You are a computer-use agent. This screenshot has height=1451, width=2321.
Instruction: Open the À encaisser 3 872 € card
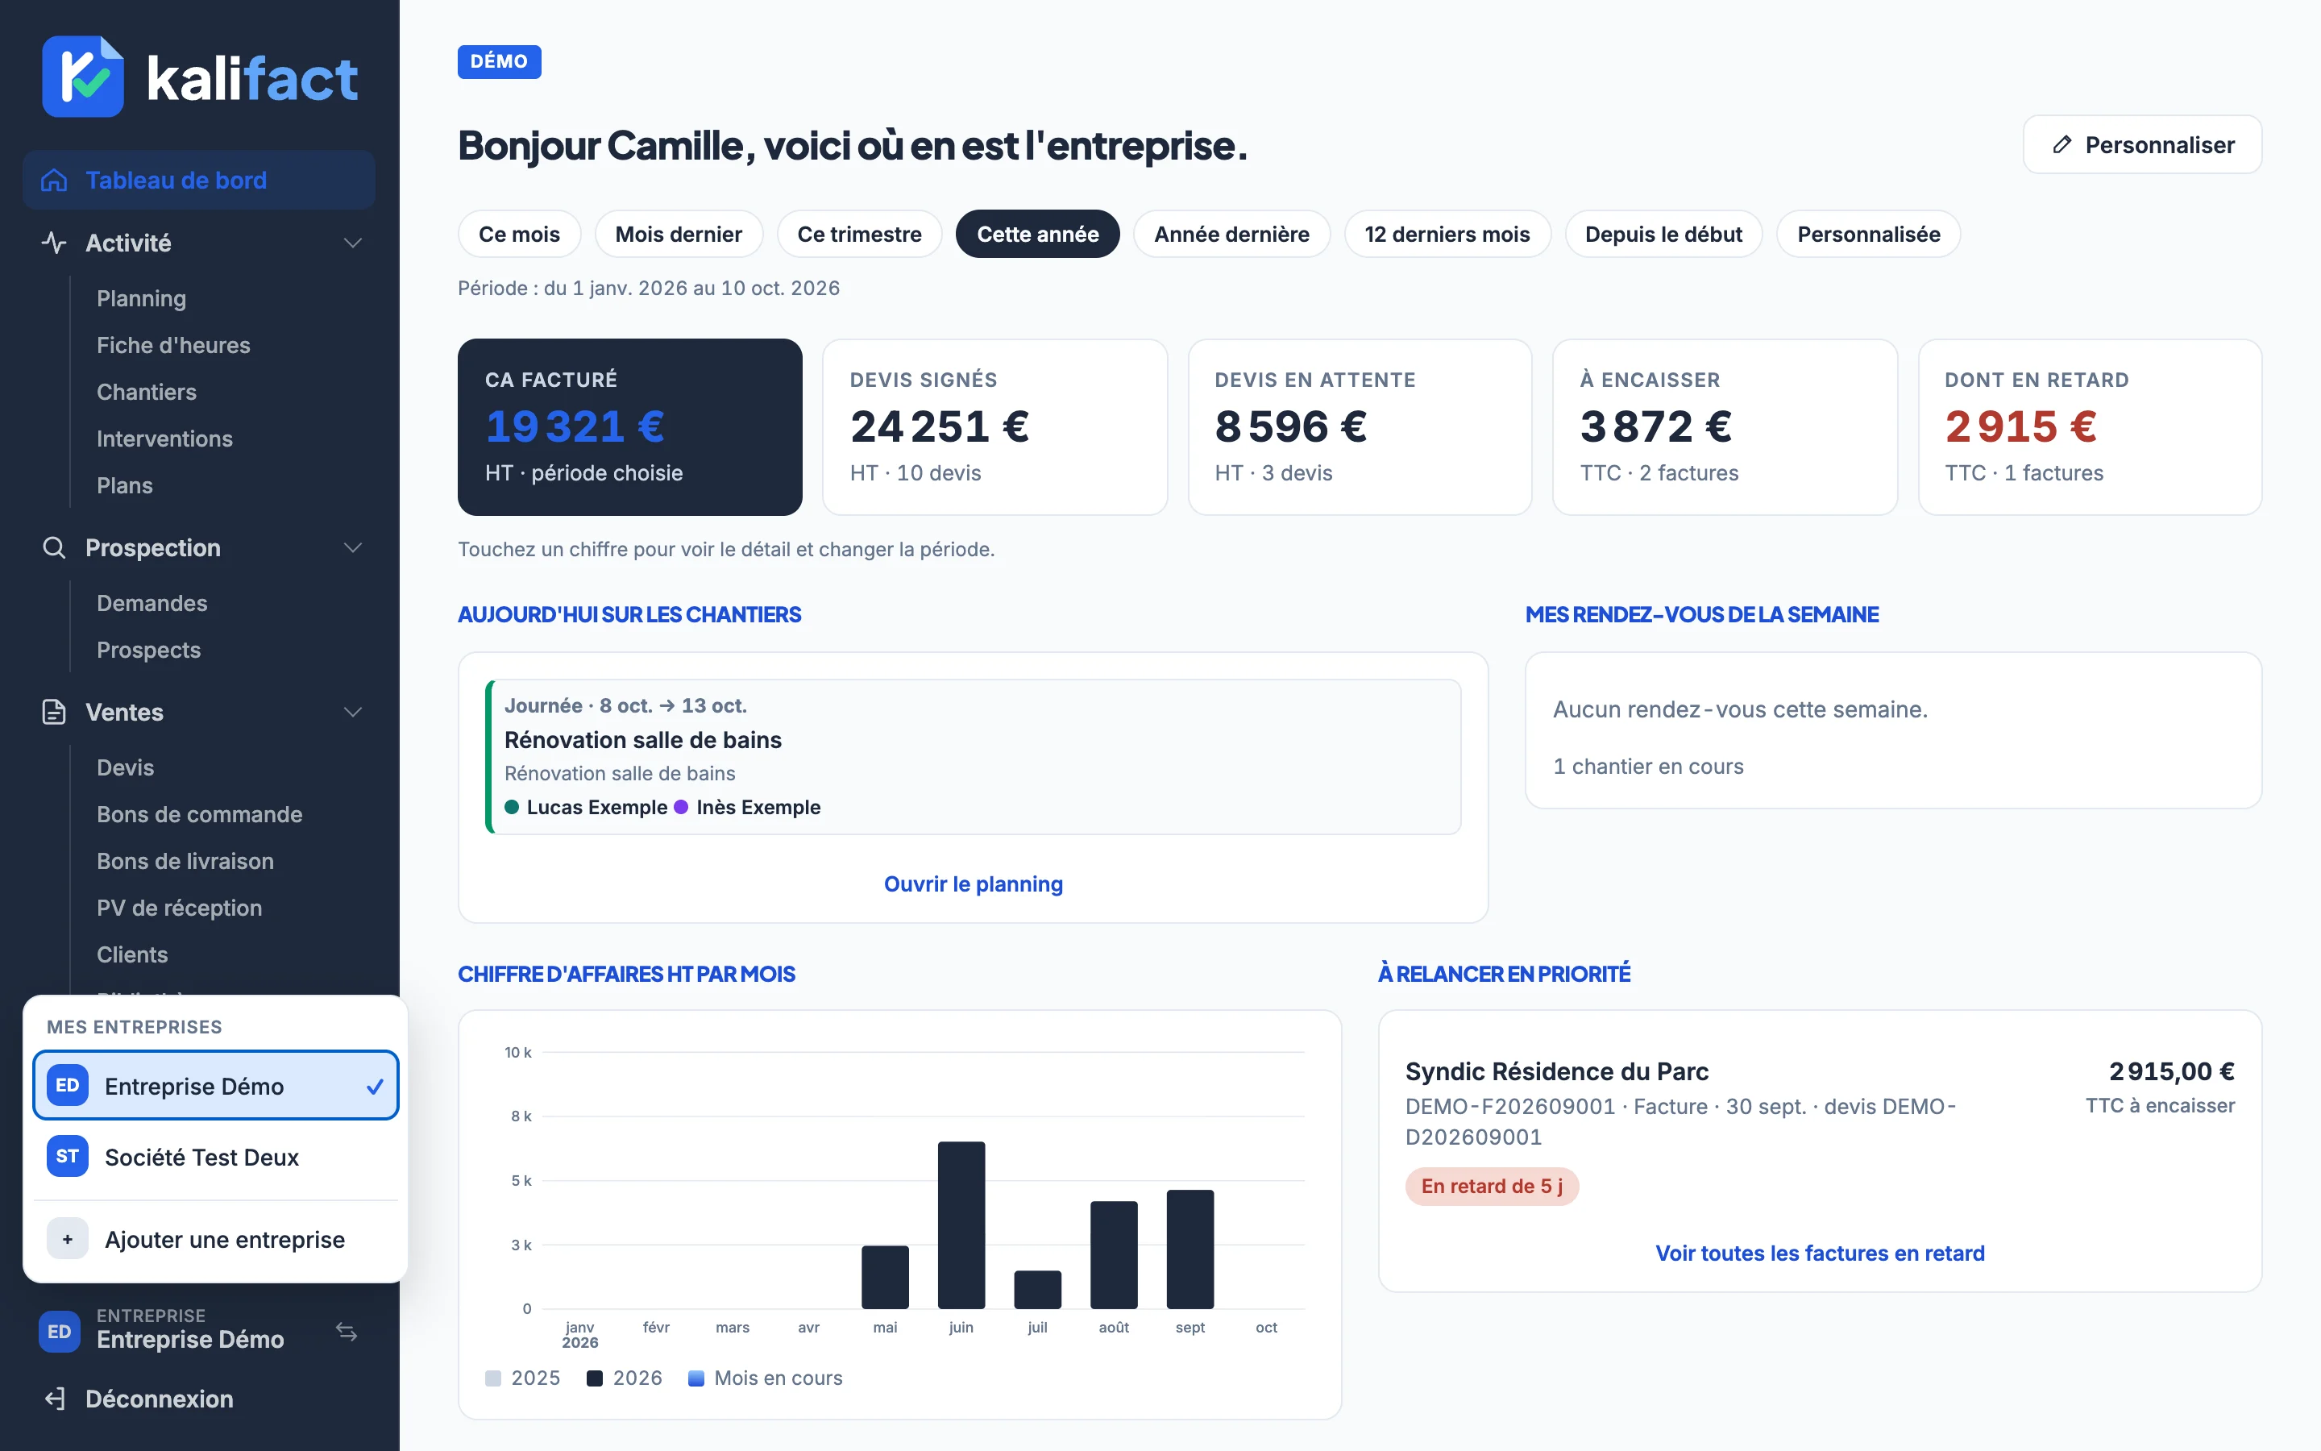pos(1725,427)
